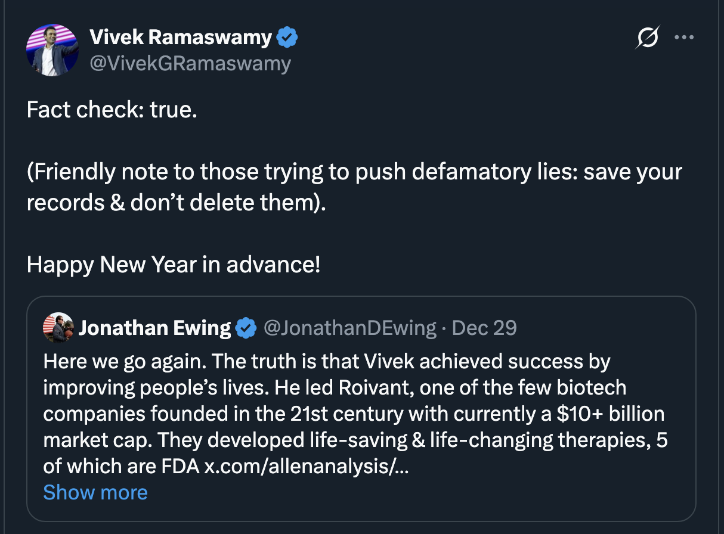
Task: Open the x.com/allenanalysis link
Action: click(306, 466)
